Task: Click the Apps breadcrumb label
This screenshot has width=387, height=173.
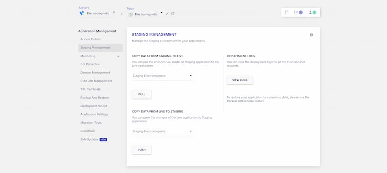Action: (130, 8)
